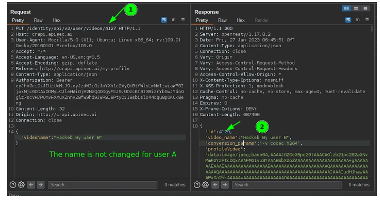This screenshot has height=203, width=380.
Task: Click the Authorization: Bearer header line
Action: click(x=44, y=80)
